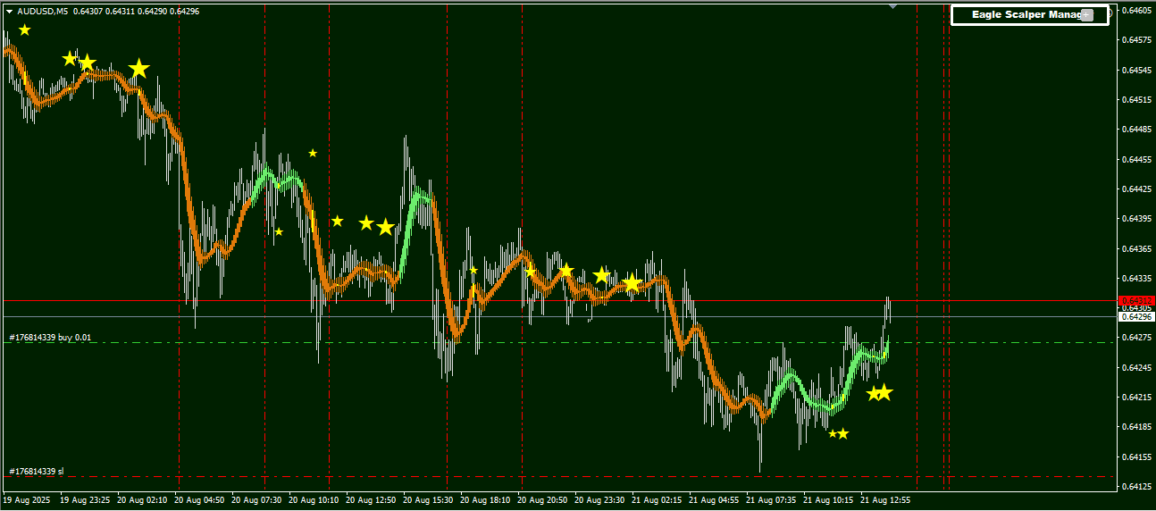Click the largest star near top-left at 0.64545

pyautogui.click(x=138, y=69)
